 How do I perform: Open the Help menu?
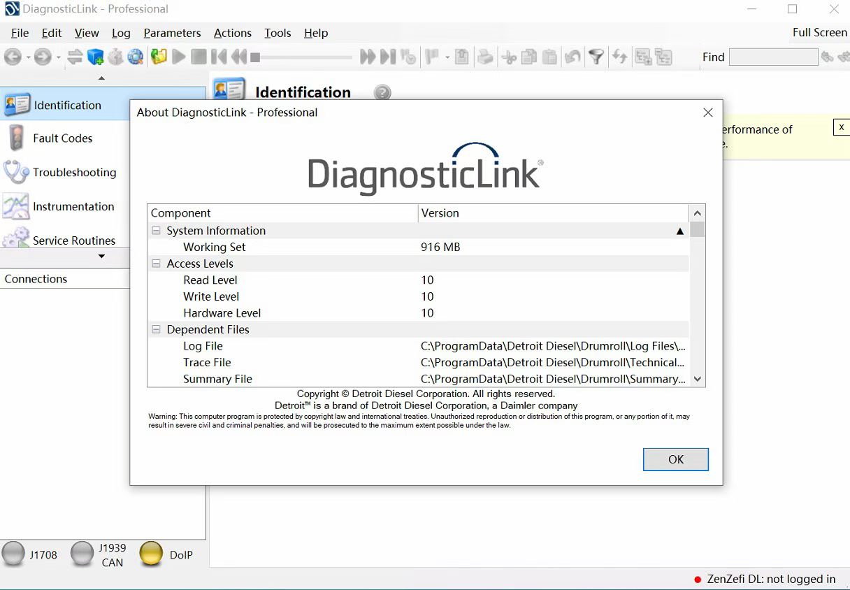click(316, 33)
